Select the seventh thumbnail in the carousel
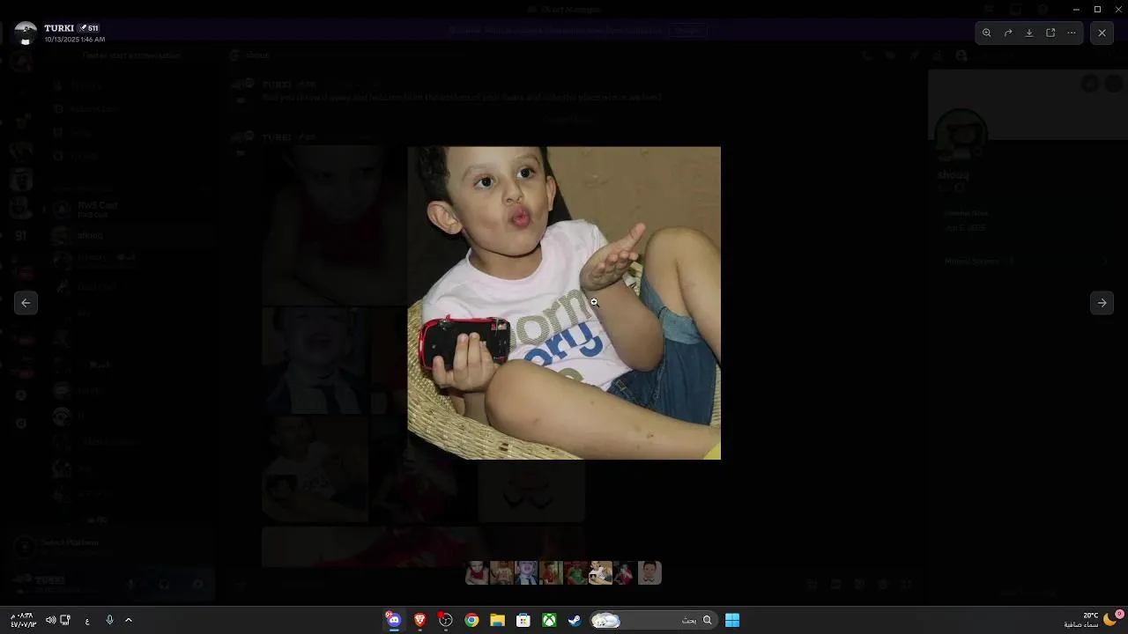 [x=625, y=573]
